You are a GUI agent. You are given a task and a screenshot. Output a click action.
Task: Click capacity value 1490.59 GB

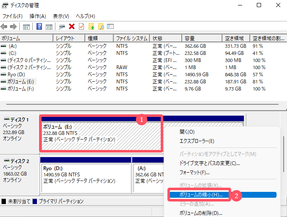coord(197,75)
